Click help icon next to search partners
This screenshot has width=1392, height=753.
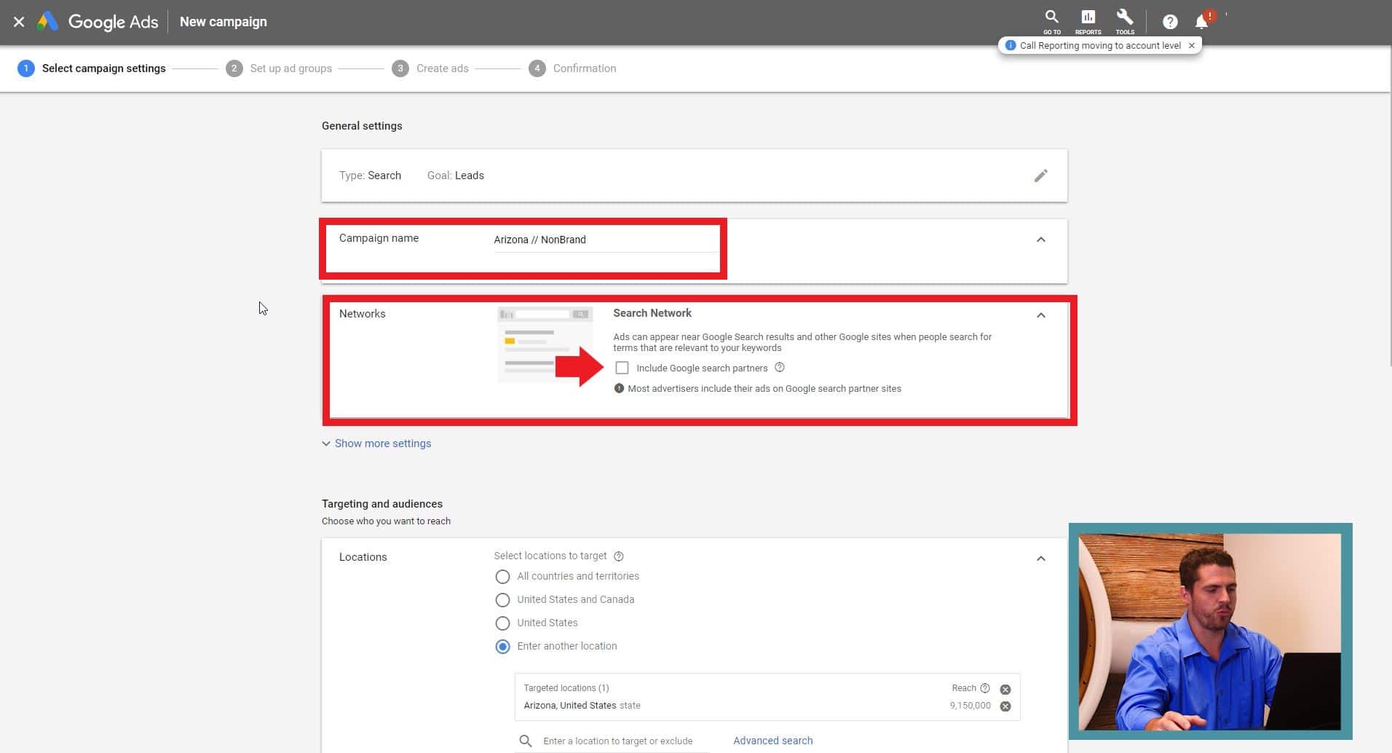point(780,368)
